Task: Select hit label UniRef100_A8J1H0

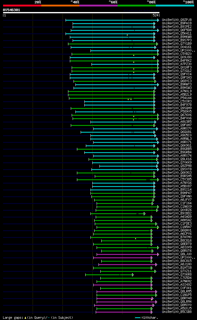Action: [177, 264]
